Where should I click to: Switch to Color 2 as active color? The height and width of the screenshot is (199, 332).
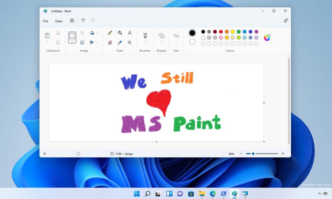192,42
